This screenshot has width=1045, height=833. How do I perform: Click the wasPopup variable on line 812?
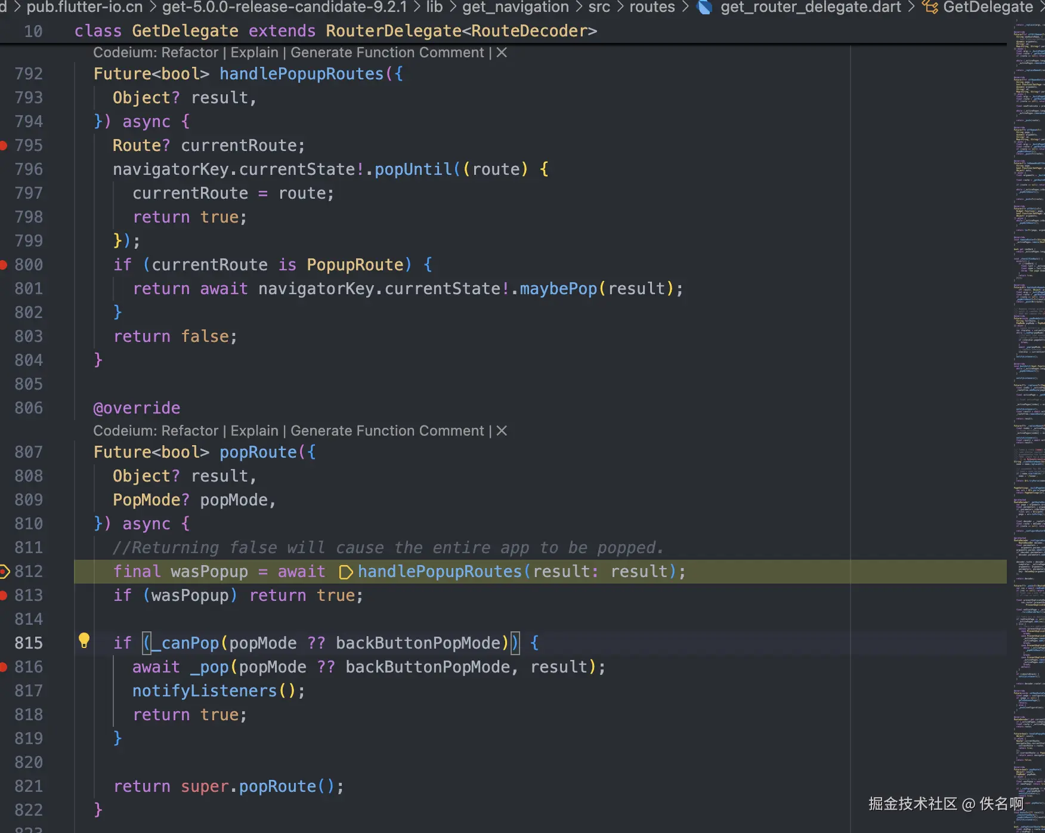click(x=209, y=572)
